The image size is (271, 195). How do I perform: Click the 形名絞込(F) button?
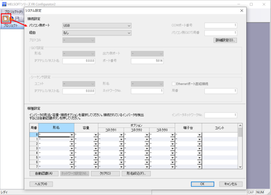click(x=136, y=173)
